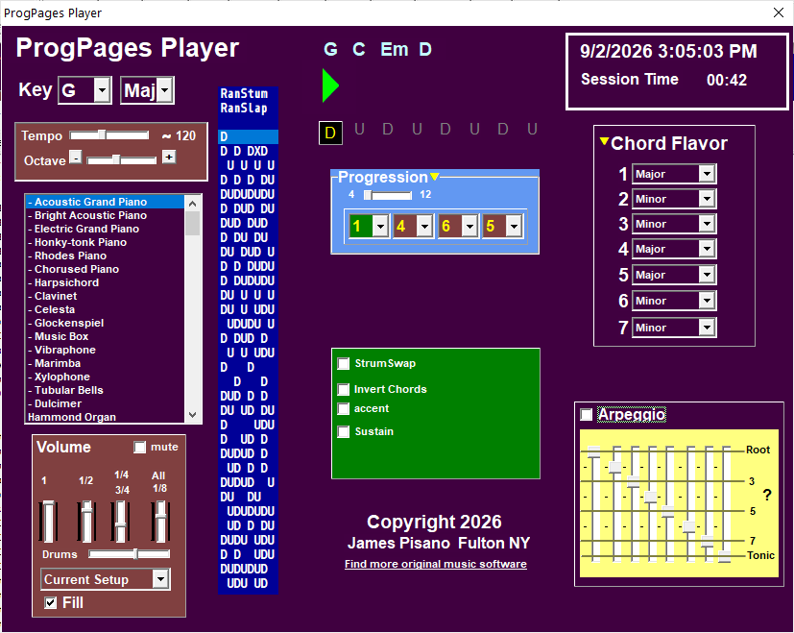The height and width of the screenshot is (633, 794).
Task: Check the mute volume checkbox
Action: tap(139, 447)
